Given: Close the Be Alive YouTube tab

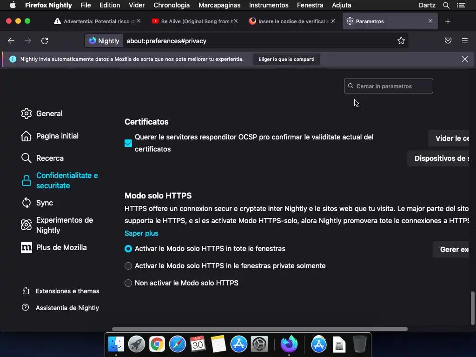Looking at the screenshot, I should click(236, 21).
